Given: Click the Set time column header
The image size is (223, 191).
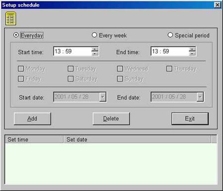Looking at the screenshot, I should (x=34, y=139).
